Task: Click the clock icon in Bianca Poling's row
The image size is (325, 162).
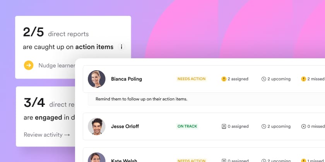Action: 264,79
